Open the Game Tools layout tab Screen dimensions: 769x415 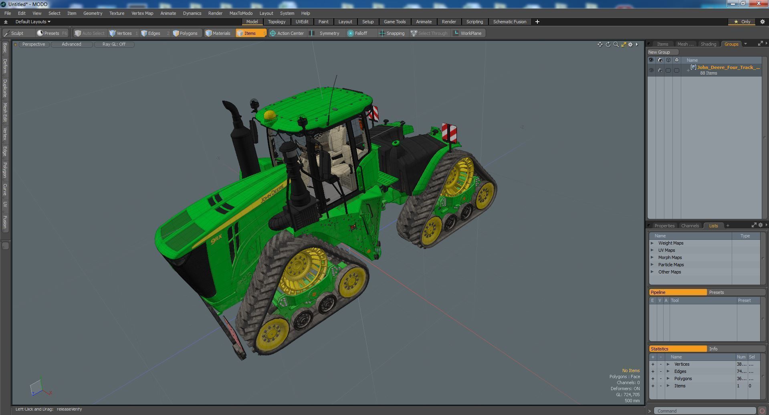point(395,22)
